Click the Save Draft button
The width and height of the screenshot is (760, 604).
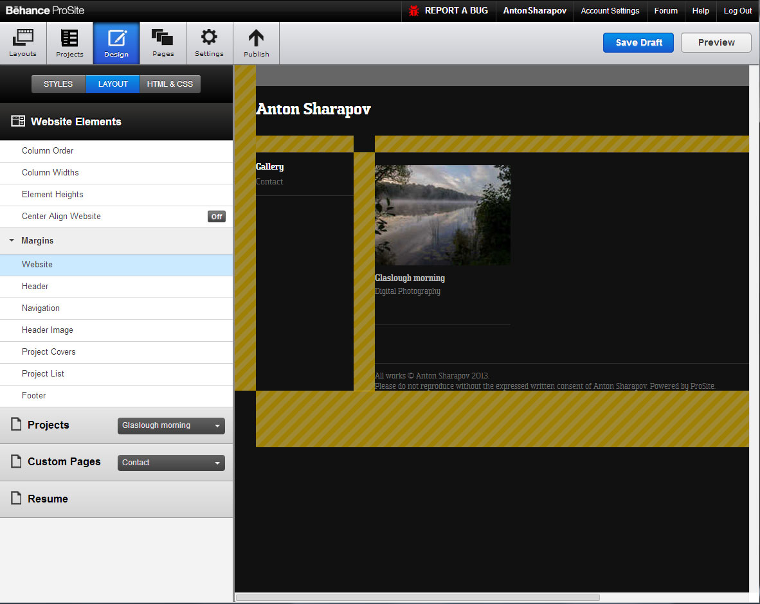(x=638, y=42)
